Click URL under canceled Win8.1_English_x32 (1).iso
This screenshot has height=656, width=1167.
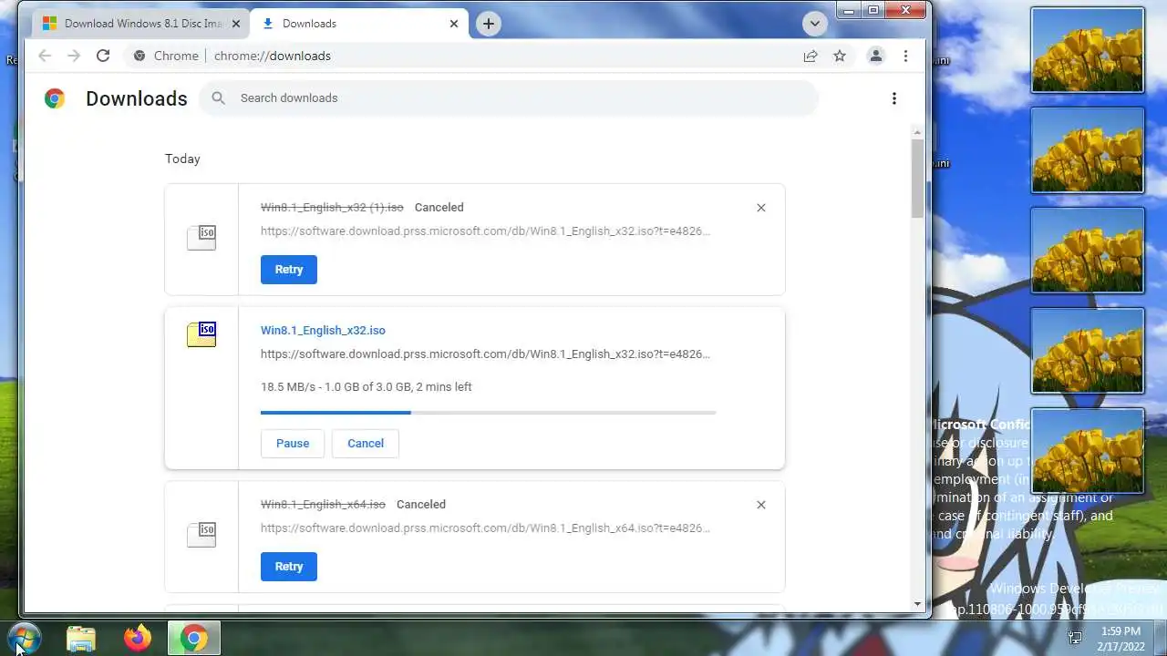pos(485,231)
